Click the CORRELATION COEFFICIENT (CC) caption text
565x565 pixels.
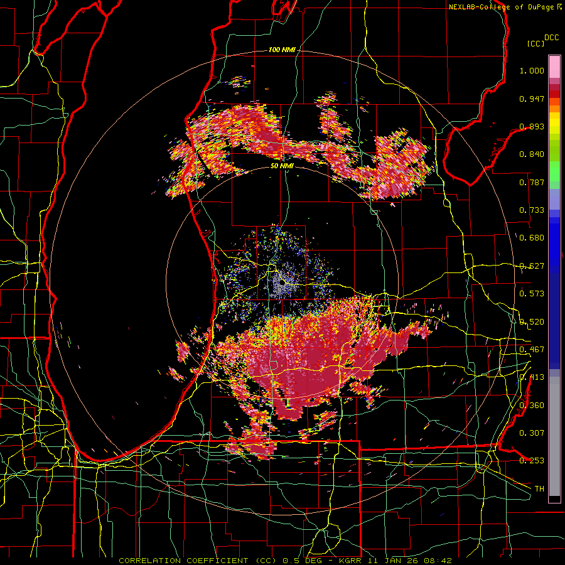click(x=198, y=561)
